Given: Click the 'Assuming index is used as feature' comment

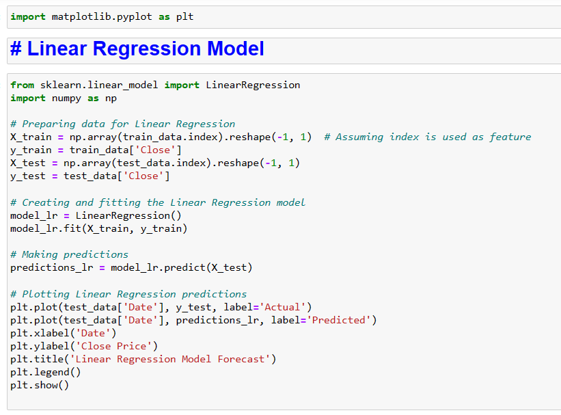Looking at the screenshot, I should tap(427, 137).
